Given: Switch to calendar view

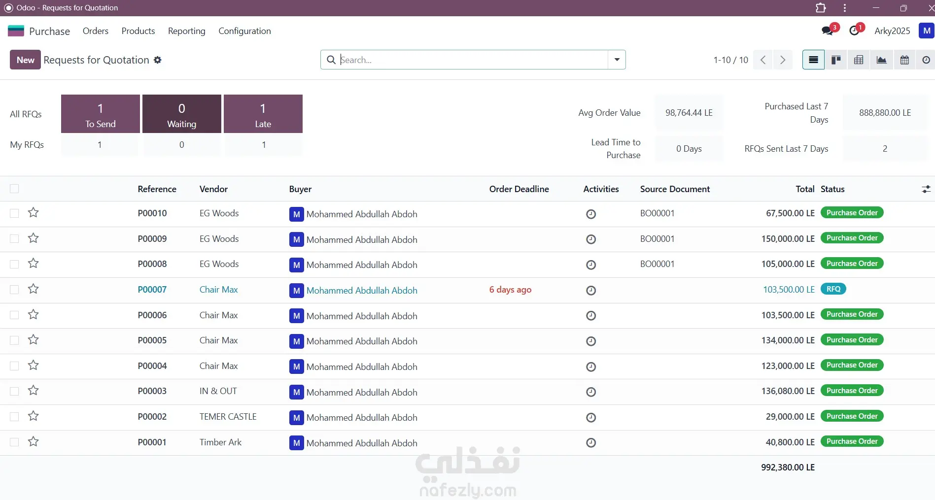Looking at the screenshot, I should [x=904, y=60].
